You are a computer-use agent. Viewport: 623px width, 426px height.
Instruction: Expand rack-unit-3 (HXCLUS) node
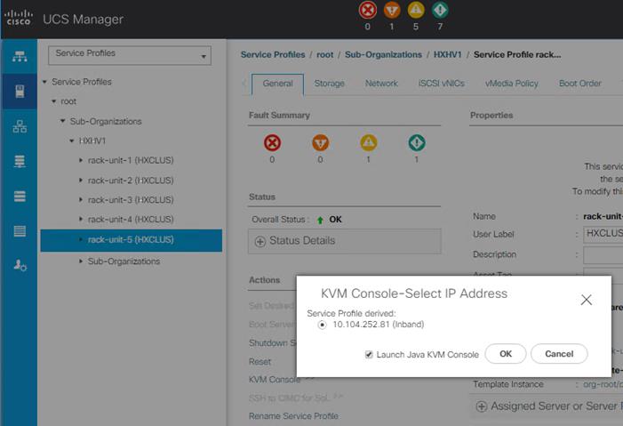tap(81, 200)
